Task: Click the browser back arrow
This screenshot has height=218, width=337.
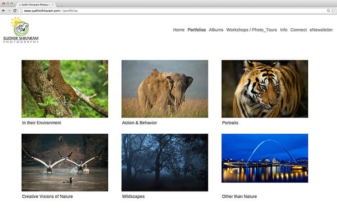Action: point(4,10)
